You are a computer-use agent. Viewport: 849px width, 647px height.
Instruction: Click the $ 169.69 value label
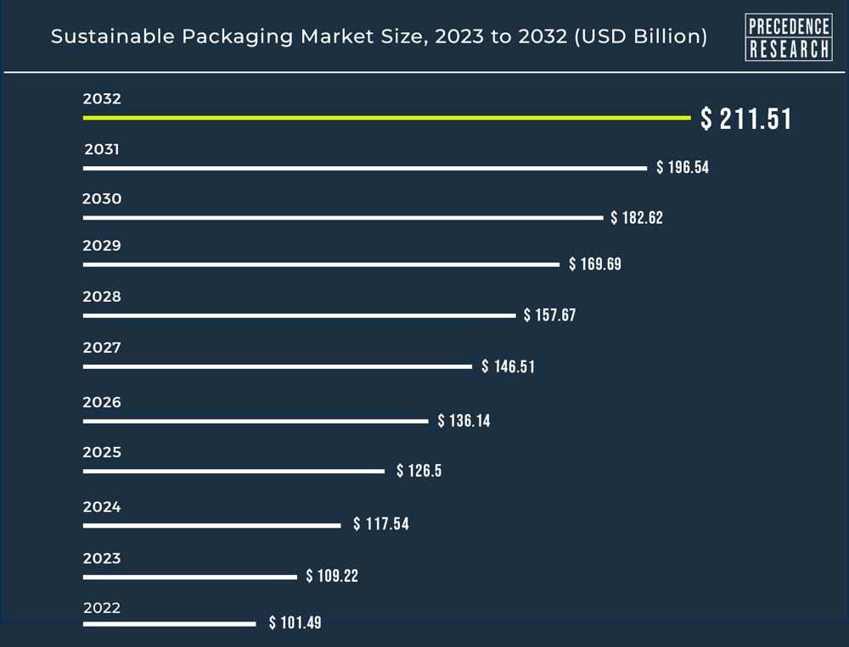[x=595, y=264]
